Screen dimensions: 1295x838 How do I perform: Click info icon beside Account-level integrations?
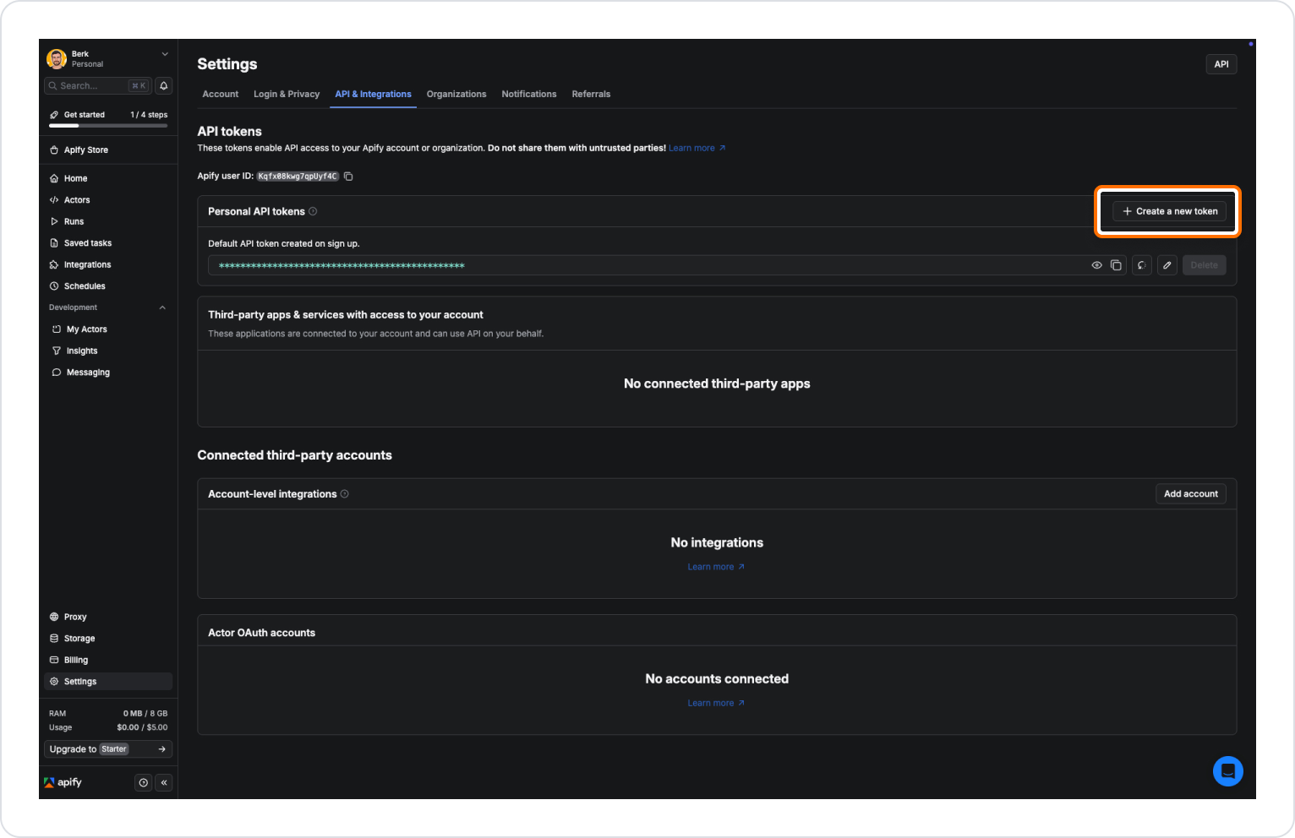click(345, 494)
